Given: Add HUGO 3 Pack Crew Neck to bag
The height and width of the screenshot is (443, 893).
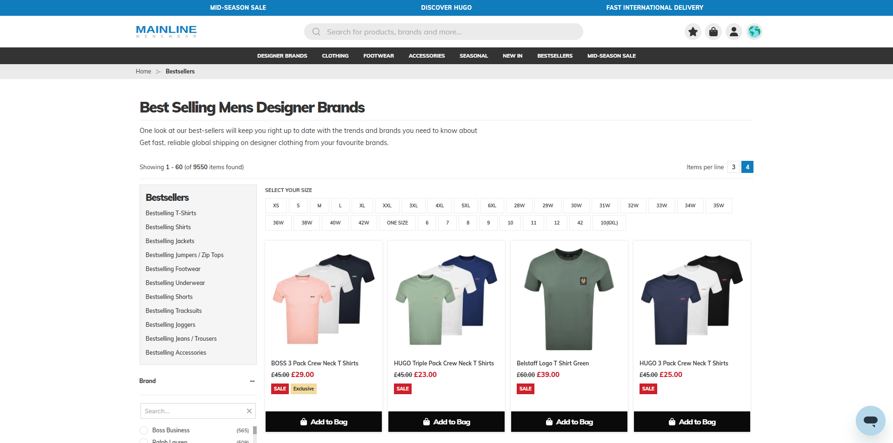Looking at the screenshot, I should coord(692,422).
